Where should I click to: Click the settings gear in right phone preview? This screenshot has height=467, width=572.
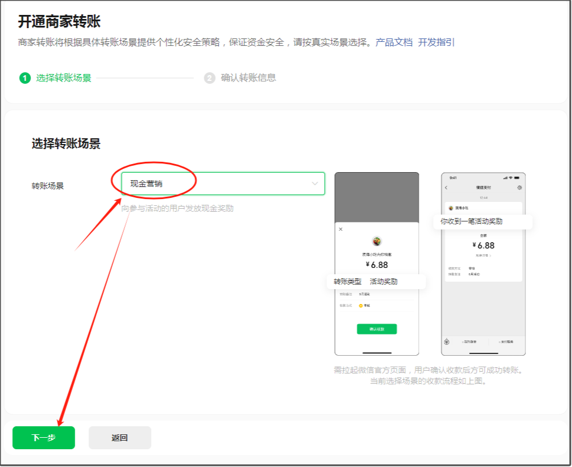click(519, 188)
